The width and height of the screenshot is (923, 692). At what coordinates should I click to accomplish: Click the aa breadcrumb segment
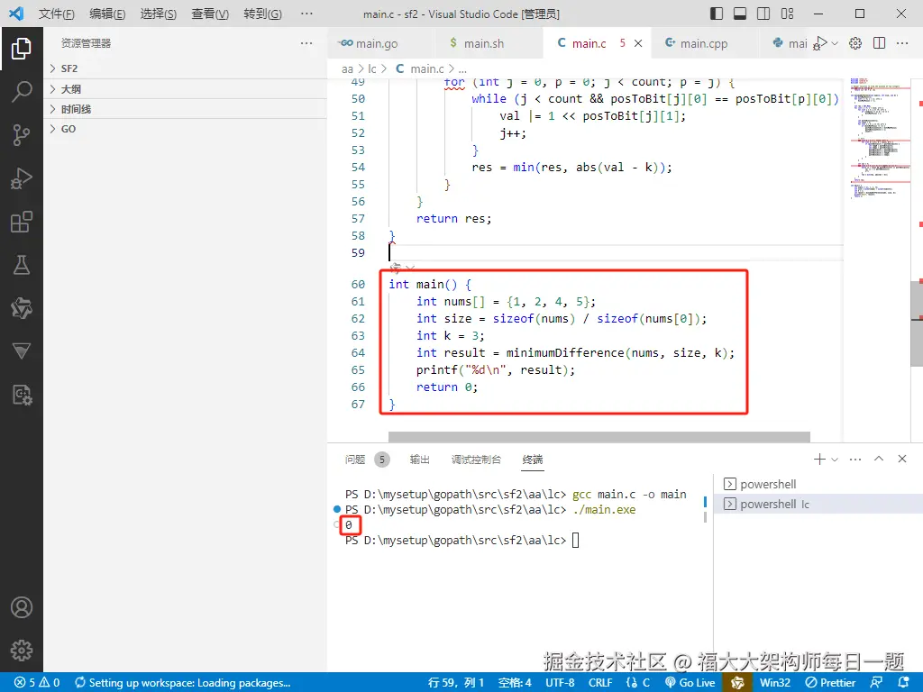coord(347,68)
